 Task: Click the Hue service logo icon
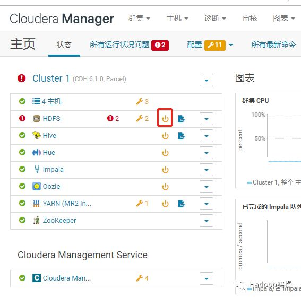tap(37, 153)
